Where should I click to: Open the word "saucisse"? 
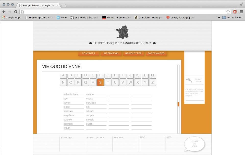(68, 111)
